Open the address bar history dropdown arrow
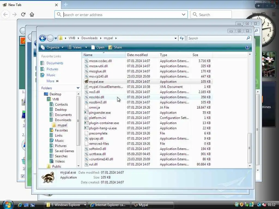This screenshot has width=279, height=209. point(175,38)
